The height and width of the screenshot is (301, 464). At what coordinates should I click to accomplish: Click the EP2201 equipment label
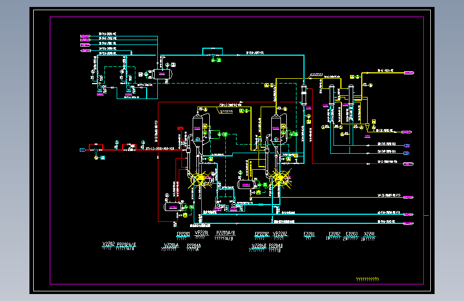(x=183, y=234)
